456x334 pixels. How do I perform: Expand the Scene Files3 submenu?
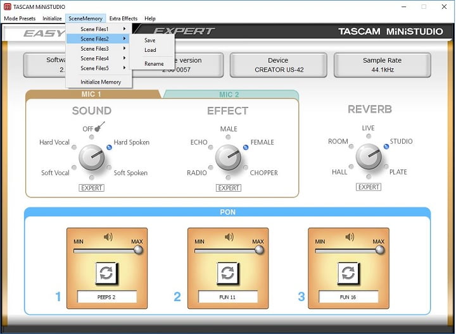99,49
